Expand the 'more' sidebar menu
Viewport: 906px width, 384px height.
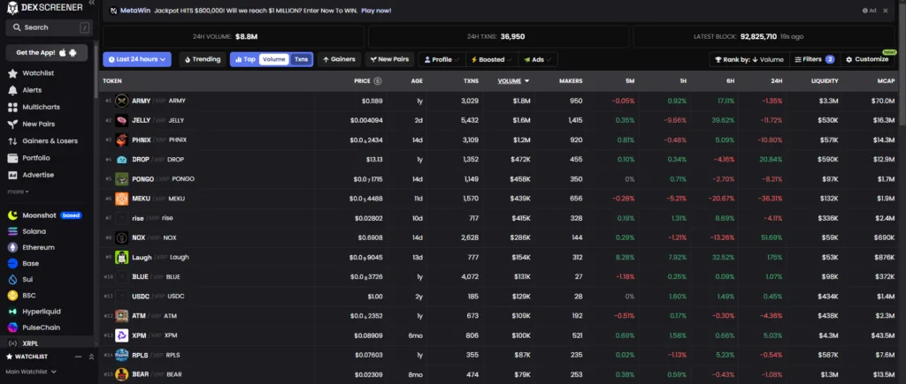click(18, 192)
